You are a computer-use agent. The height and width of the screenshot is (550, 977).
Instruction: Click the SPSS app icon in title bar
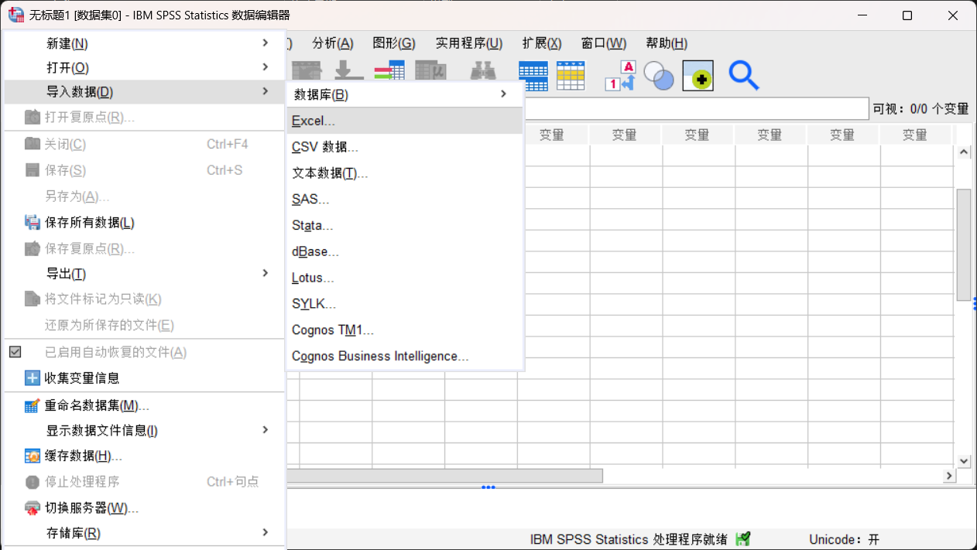pos(15,15)
